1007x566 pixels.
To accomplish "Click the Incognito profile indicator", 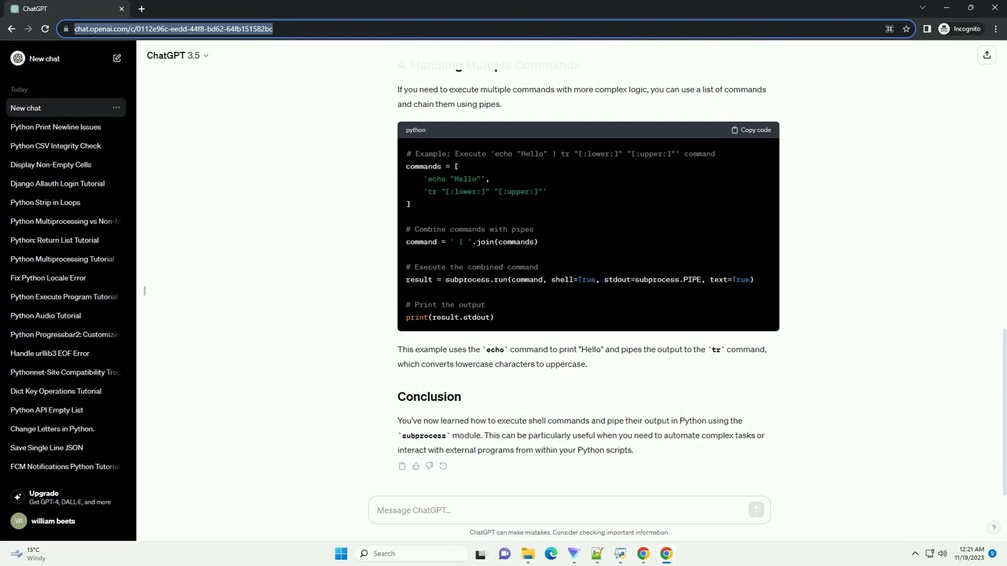I will pos(960,29).
